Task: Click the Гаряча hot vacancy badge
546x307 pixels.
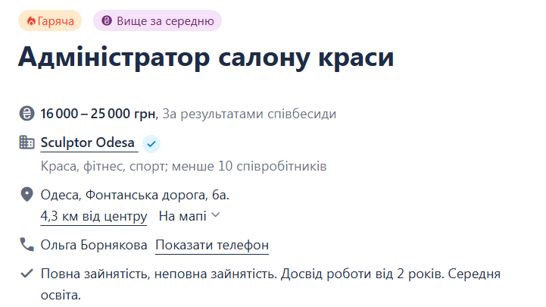Action: click(x=50, y=21)
